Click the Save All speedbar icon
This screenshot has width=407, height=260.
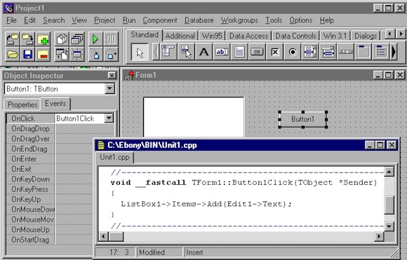pos(27,39)
